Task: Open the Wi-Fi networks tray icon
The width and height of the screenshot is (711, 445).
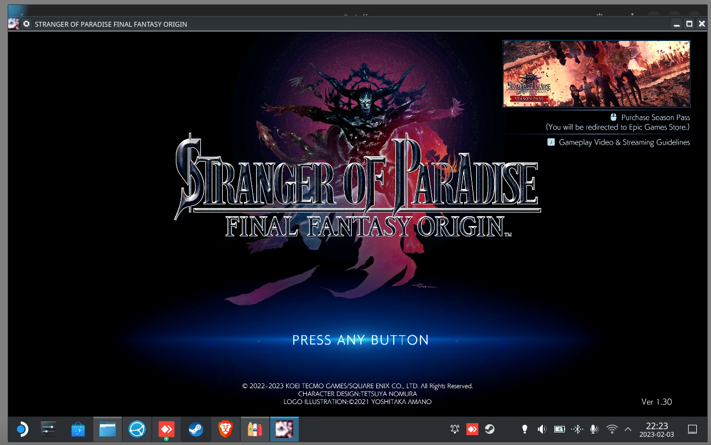Action: point(612,429)
